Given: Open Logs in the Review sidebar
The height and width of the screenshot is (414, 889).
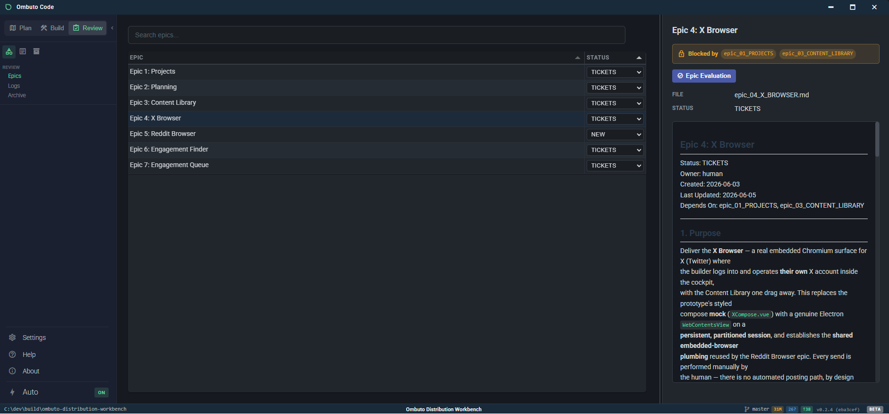Looking at the screenshot, I should 14,86.
